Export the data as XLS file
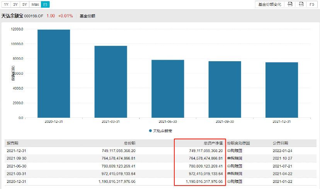The width and height of the screenshot is (320, 189). 301,4
